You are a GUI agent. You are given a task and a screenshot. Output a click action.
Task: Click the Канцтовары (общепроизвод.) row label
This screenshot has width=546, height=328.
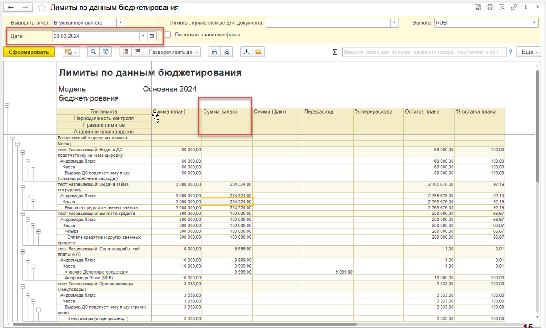98,319
